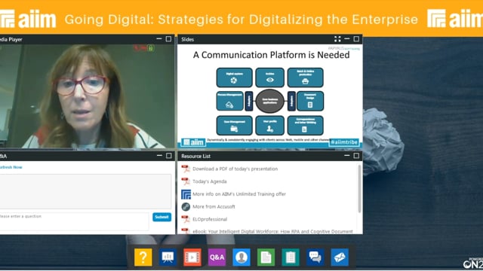Open the teal Survey clipboard icon
This screenshot has width=483, height=271.
(x=291, y=257)
